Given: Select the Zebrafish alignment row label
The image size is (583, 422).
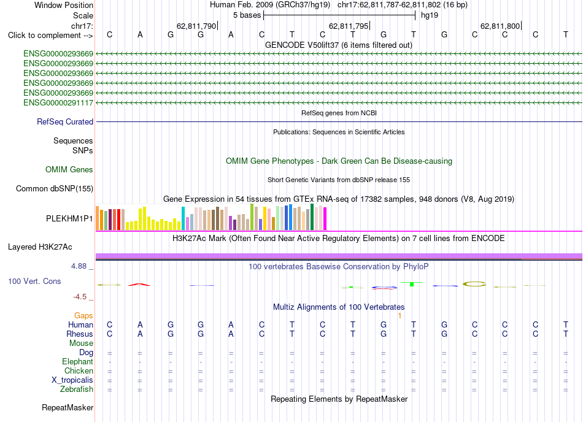Looking at the screenshot, I should [x=77, y=389].
